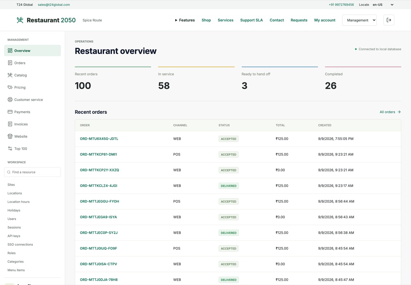Screen dimensions: 411x285
Task: Click the Customer service lifebuoy icon
Action: click(10, 100)
